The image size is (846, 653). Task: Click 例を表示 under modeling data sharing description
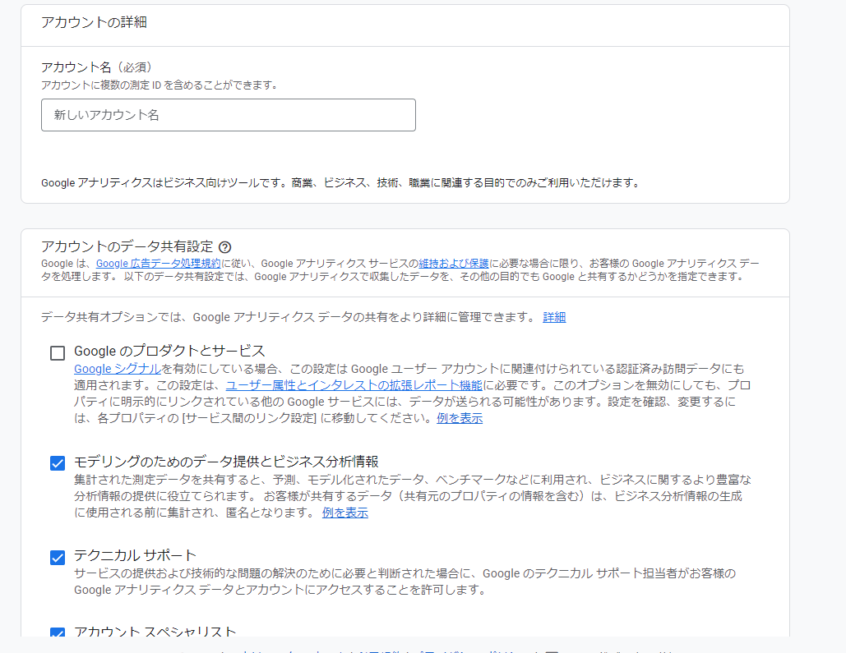click(345, 512)
